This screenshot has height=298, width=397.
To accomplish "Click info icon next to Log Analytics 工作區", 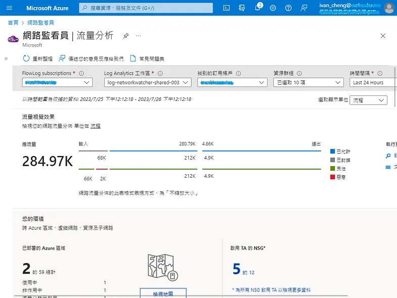I will tap(160, 73).
